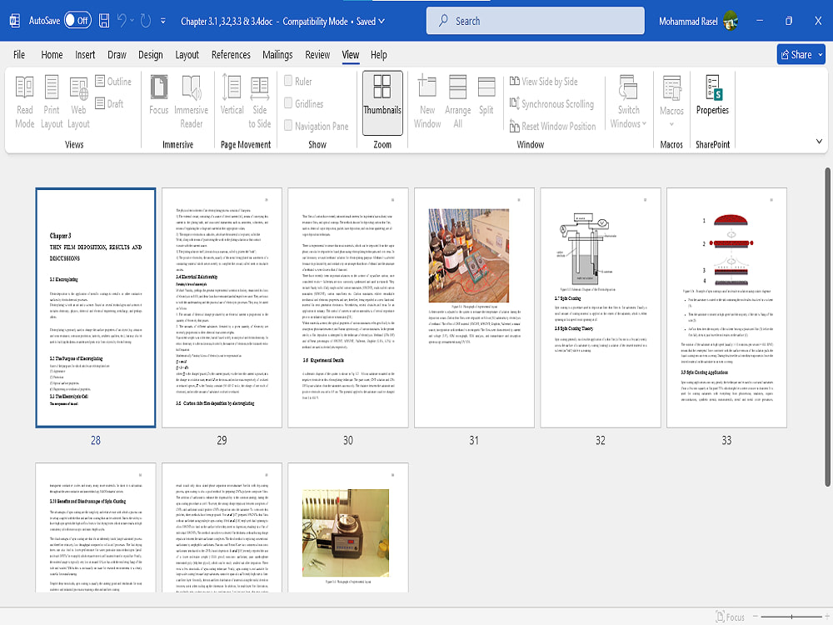Select page 33 thumbnail

726,307
